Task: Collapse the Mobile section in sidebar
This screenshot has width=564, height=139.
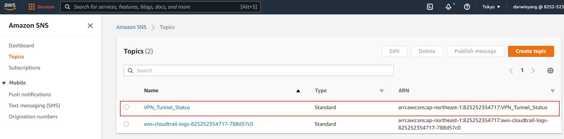Action: [4, 83]
